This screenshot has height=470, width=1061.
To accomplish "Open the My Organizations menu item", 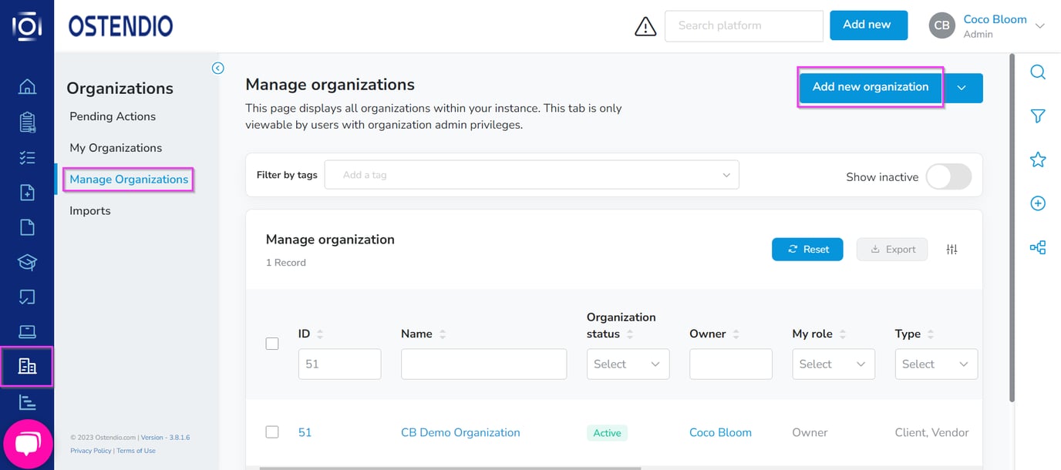I will coord(116,147).
